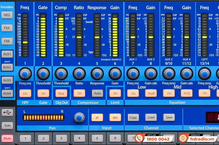The image size is (219, 145).
Task: Toggle the Limit On button
Action: coord(115,93)
